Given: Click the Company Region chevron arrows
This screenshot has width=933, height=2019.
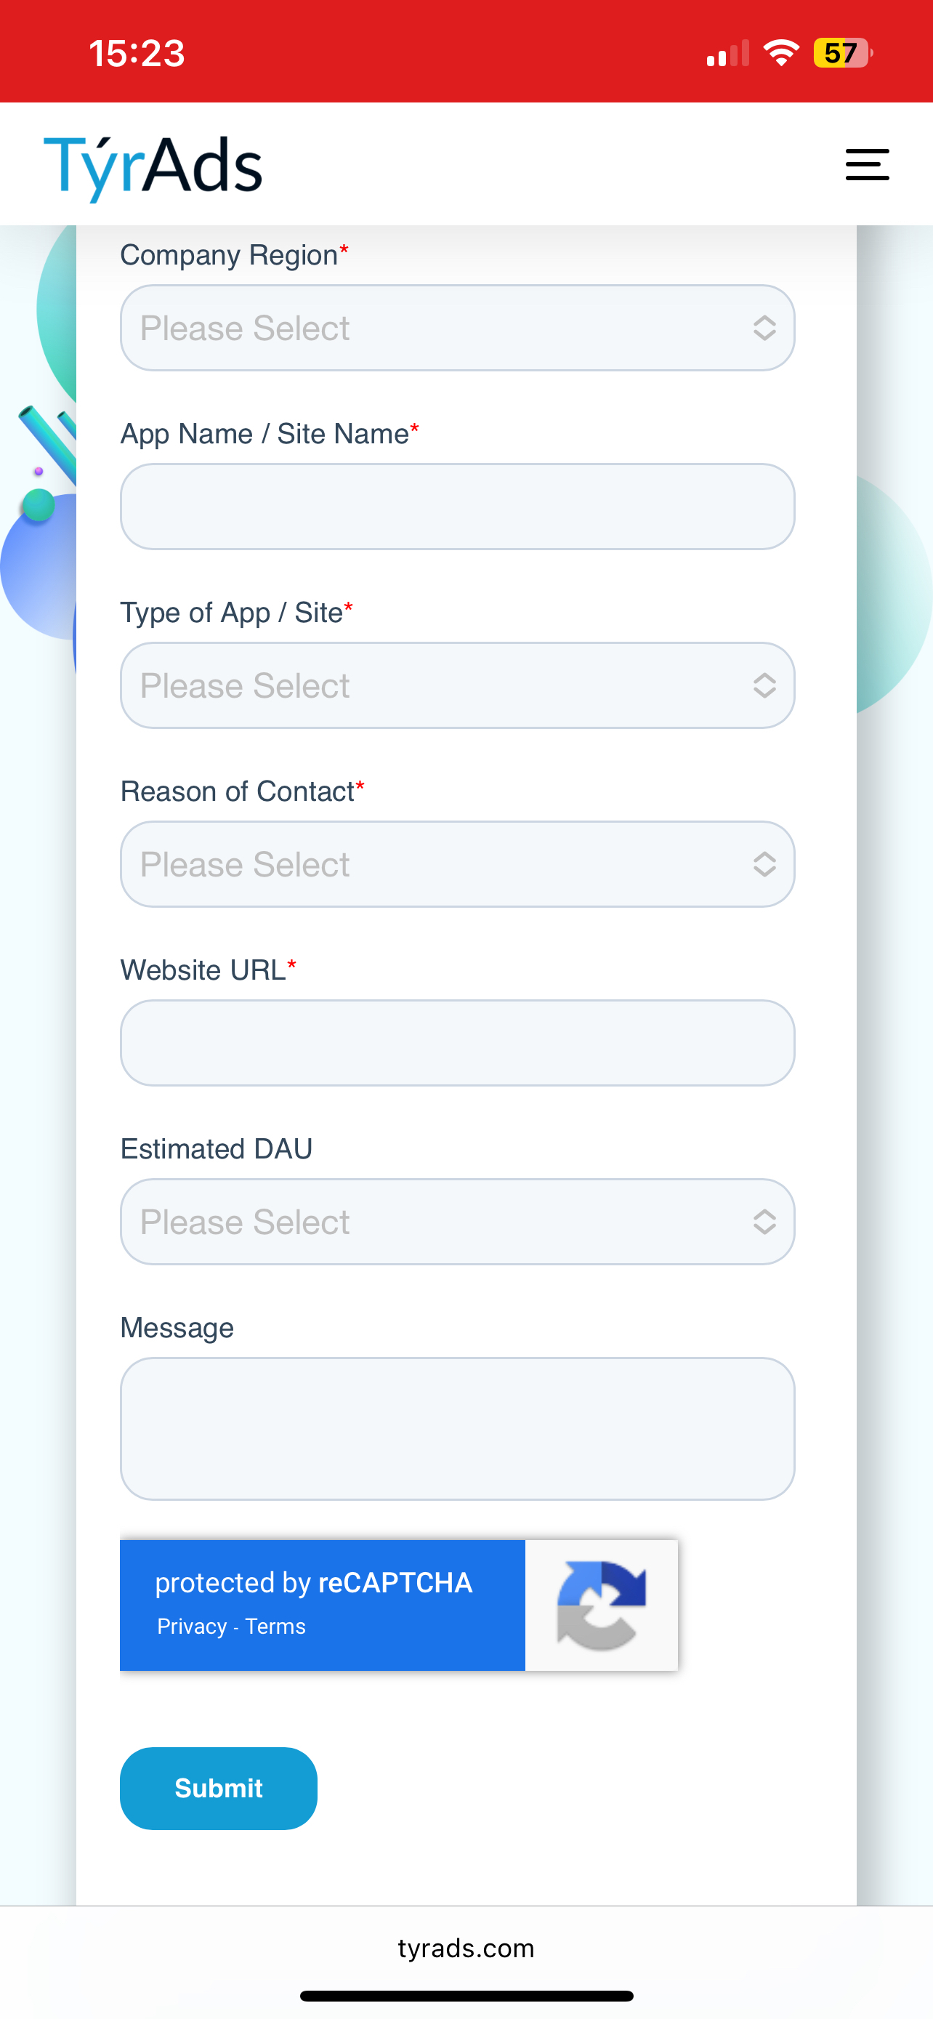Looking at the screenshot, I should click(764, 328).
